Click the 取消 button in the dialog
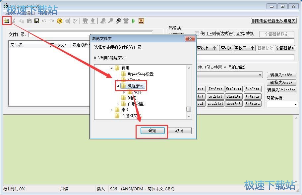The image size is (302, 195). [179, 130]
